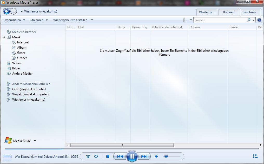This screenshot has width=264, height=164.
Task: Expand the breadcrumb arrow before Wiesławos
Action: point(21,11)
